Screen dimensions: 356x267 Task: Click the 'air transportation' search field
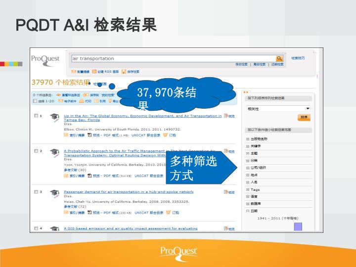pyautogui.click(x=174, y=58)
